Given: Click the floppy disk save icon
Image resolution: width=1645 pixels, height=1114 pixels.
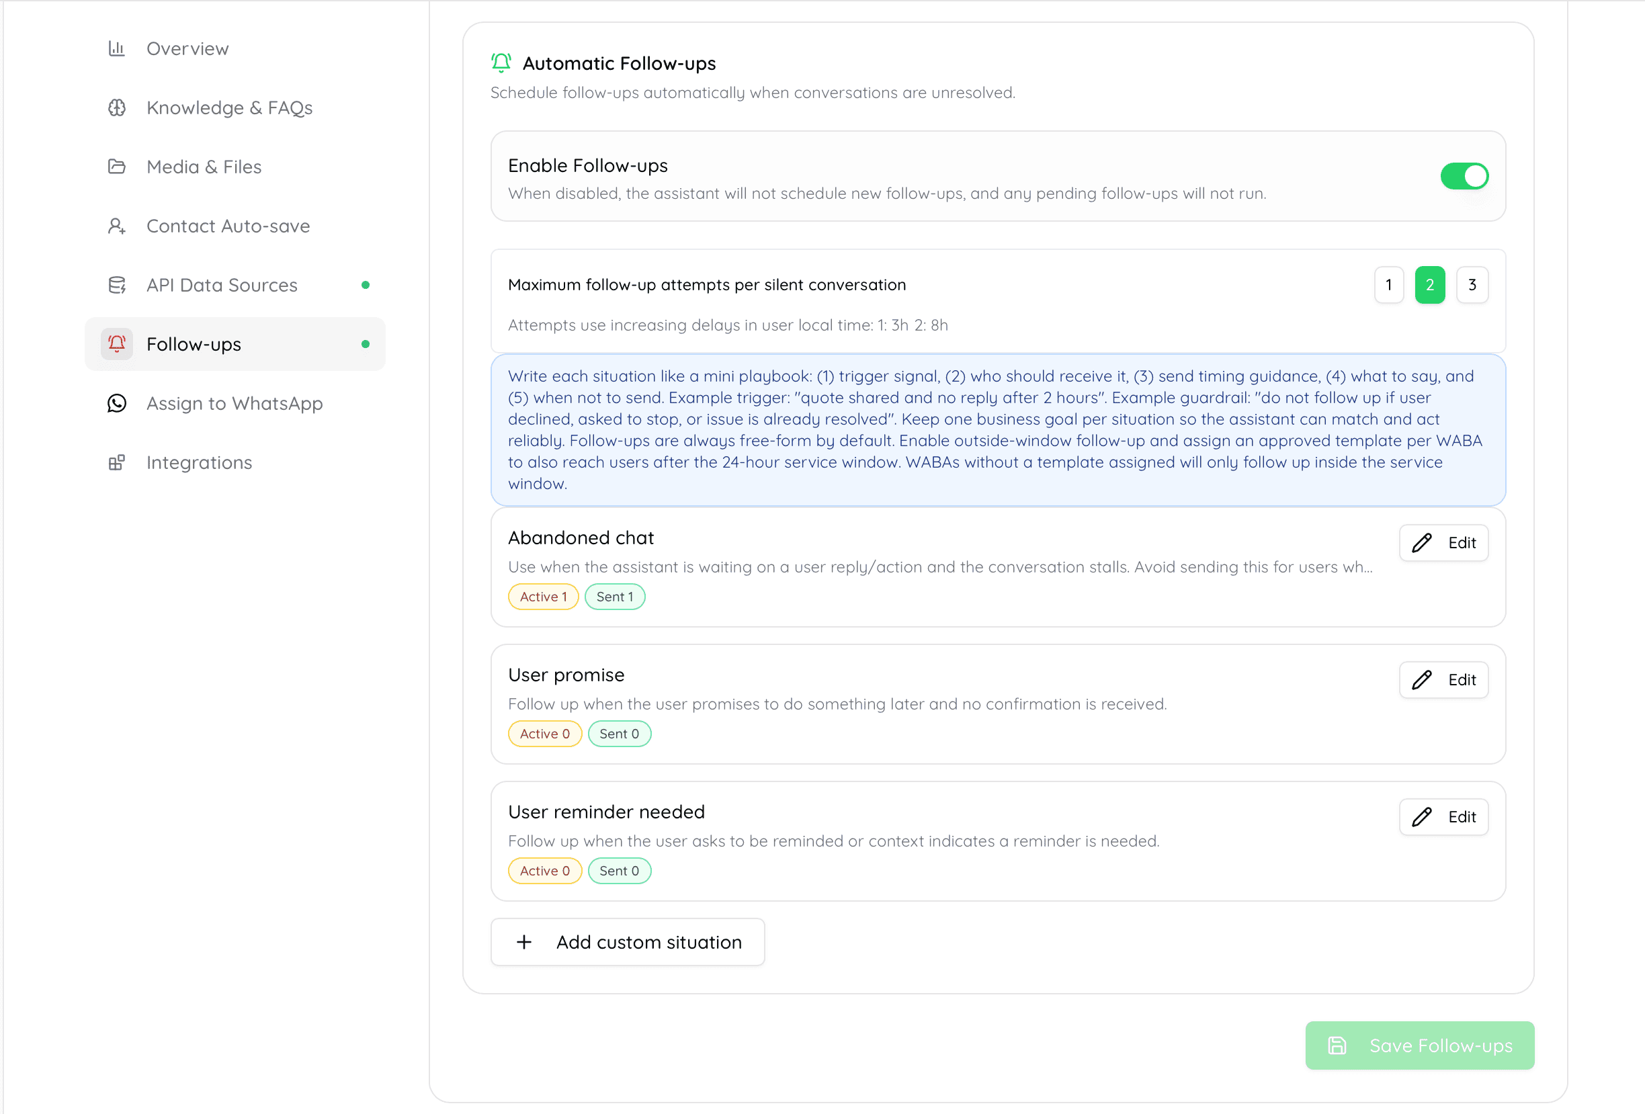Looking at the screenshot, I should pos(1337,1045).
